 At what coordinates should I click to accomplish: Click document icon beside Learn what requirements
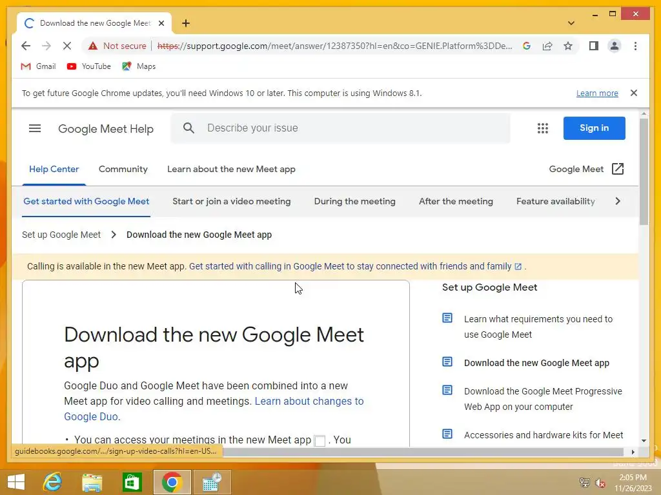[447, 318]
